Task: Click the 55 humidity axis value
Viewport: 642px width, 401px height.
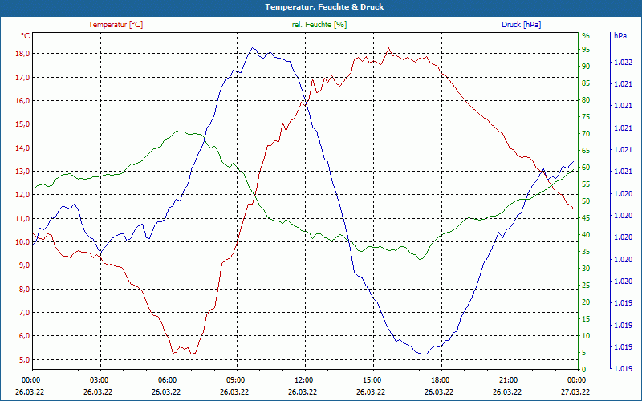Action: (586, 184)
